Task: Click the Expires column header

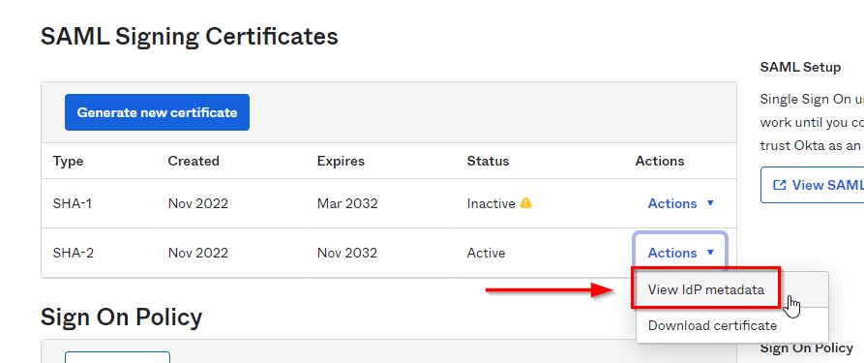Action: coord(341,161)
